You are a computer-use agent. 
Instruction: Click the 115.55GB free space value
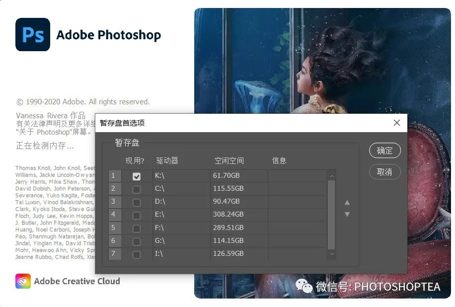228,188
